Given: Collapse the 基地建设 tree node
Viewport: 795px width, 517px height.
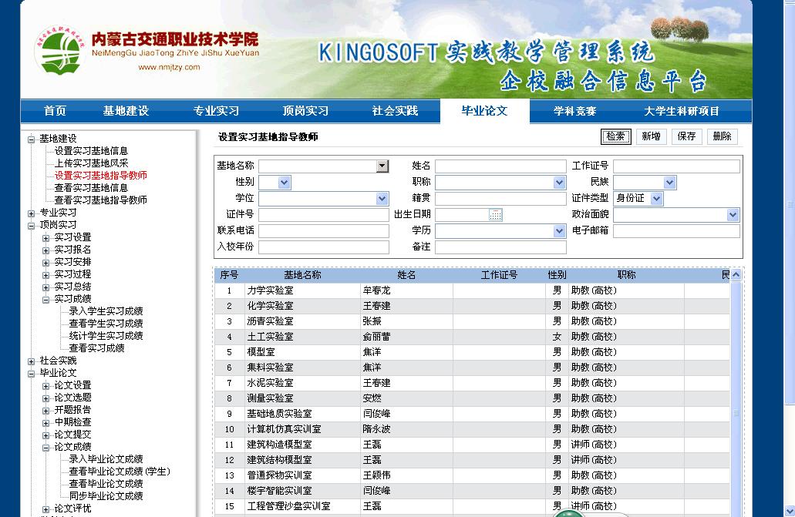Looking at the screenshot, I should (32, 139).
